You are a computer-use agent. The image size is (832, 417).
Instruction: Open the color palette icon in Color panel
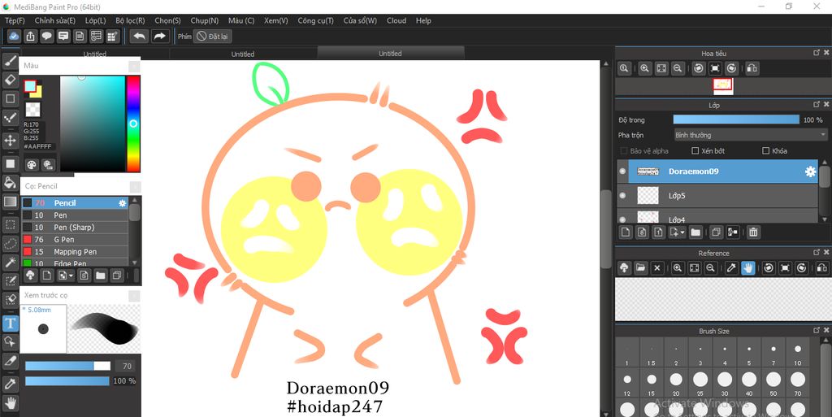point(32,165)
